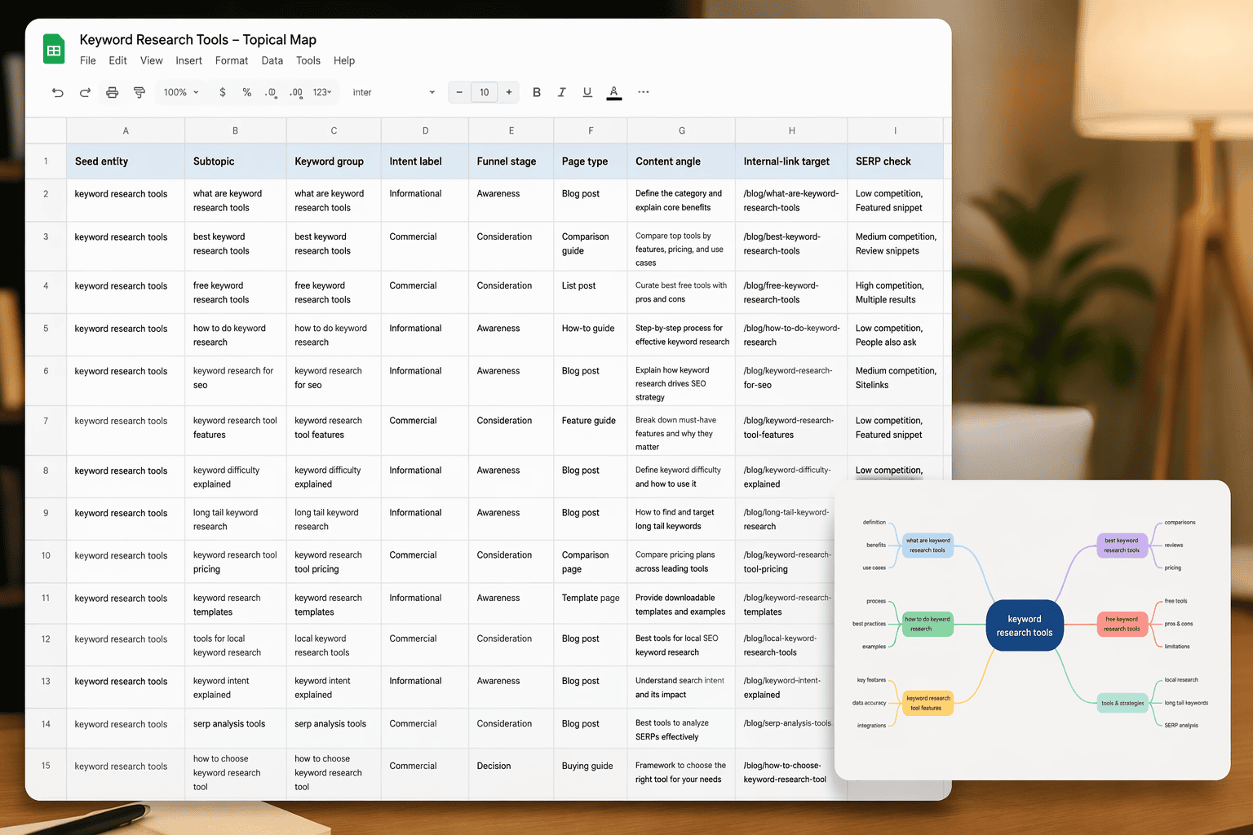1253x835 pixels.
Task: Click the yellow 'keyword research tool features' node
Action: pyautogui.click(x=928, y=703)
